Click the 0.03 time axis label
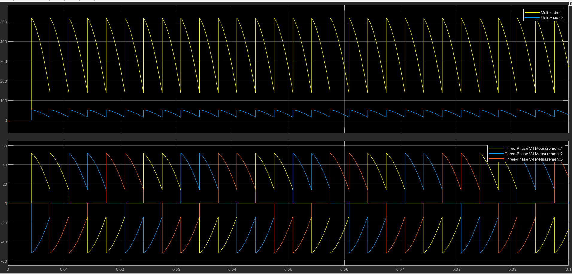The width and height of the screenshot is (572, 274). click(176, 269)
